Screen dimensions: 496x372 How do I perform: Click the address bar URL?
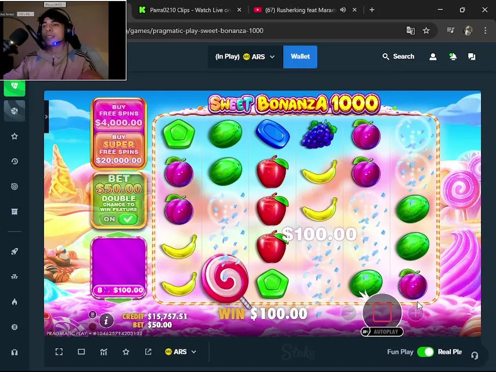coord(196,30)
